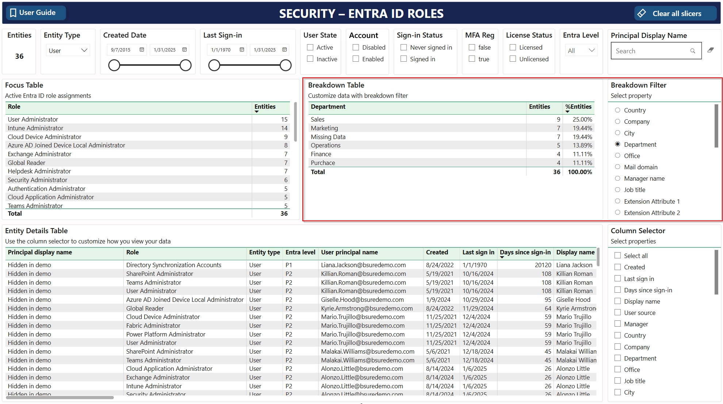Enable the Licensed checkbox
Viewport: 723px width, 404px height.
click(x=513, y=47)
